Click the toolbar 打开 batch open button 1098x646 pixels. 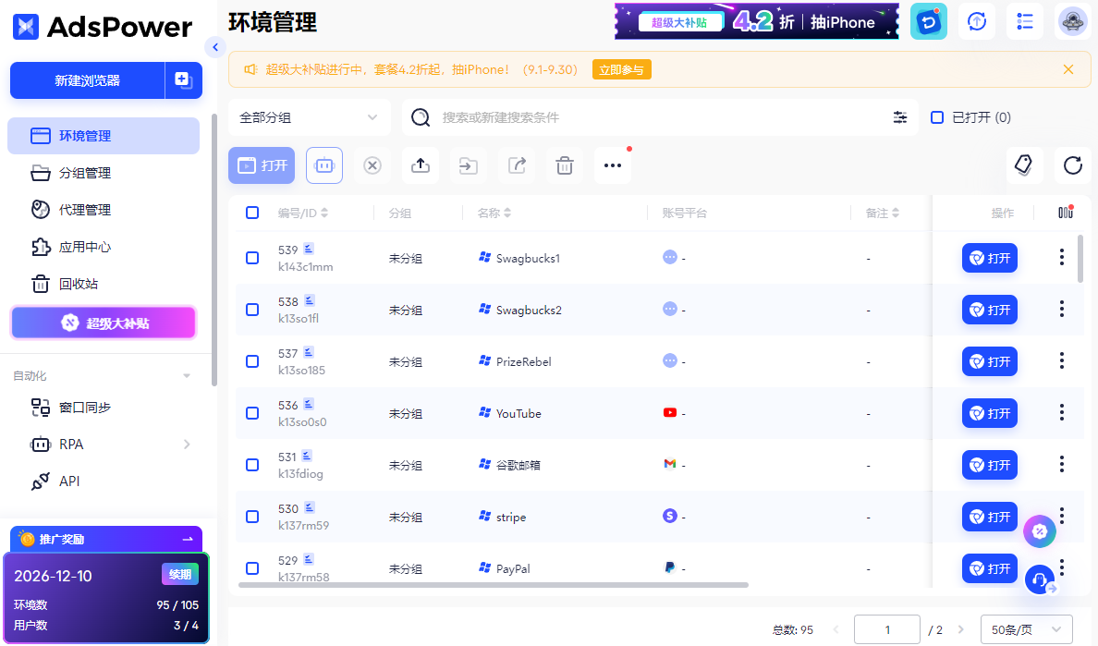[x=262, y=165]
